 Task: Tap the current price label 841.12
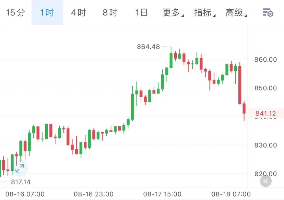tap(265, 113)
